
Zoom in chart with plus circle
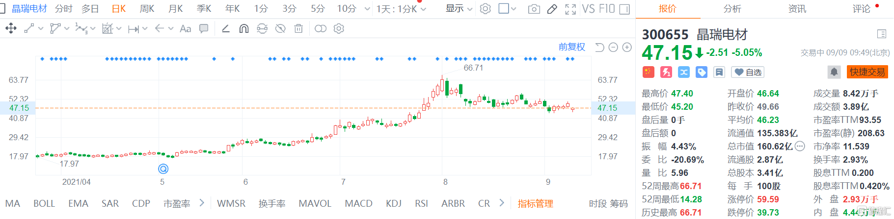pyautogui.click(x=627, y=47)
